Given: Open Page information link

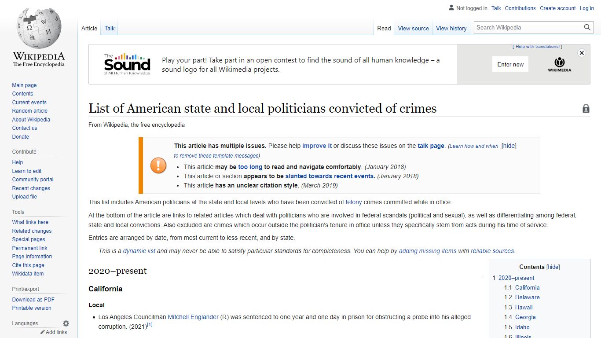Looking at the screenshot, I should point(32,257).
